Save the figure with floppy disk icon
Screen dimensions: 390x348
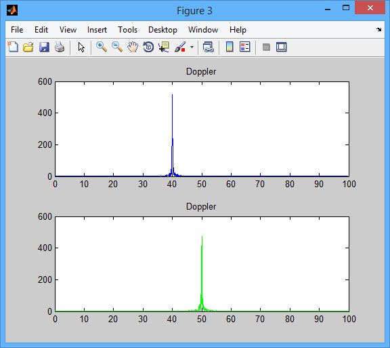(44, 47)
